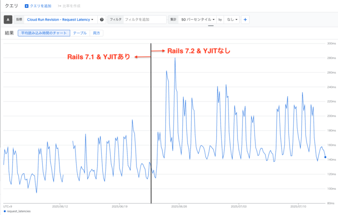Click the 2025/06/26 x-axis date label
This screenshot has width=338, height=215.
[179, 207]
